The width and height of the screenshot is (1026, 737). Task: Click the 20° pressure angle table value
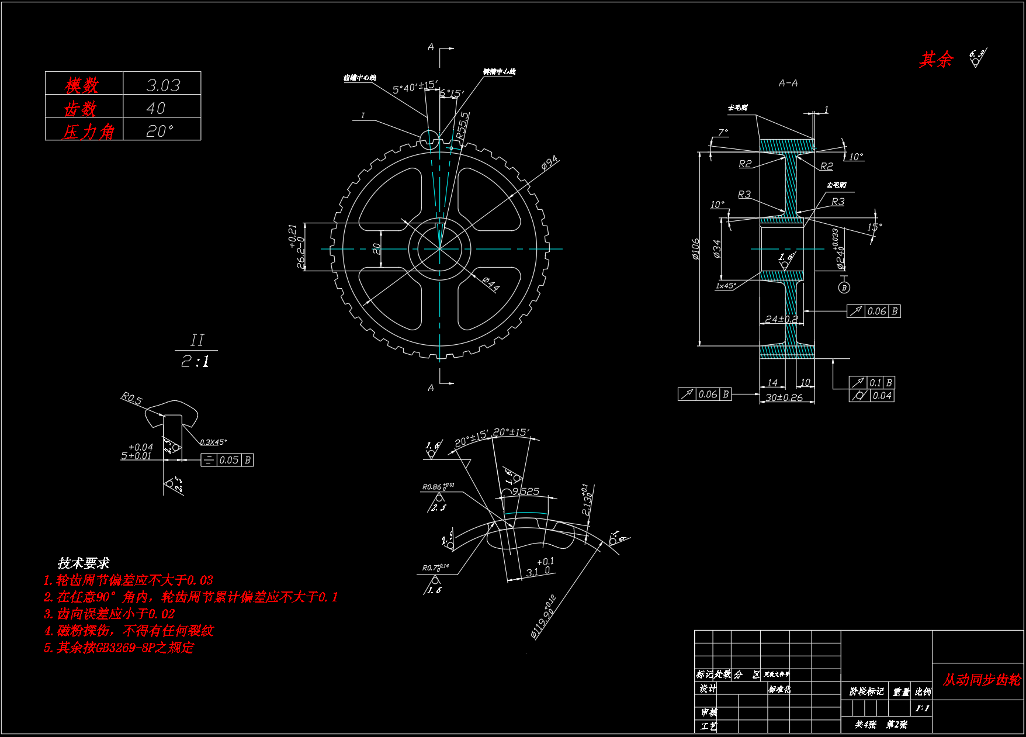point(160,131)
